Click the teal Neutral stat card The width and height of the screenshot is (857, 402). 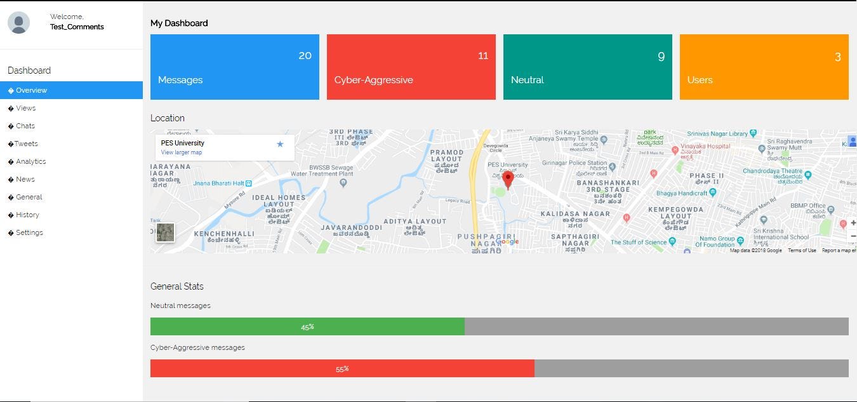(588, 67)
